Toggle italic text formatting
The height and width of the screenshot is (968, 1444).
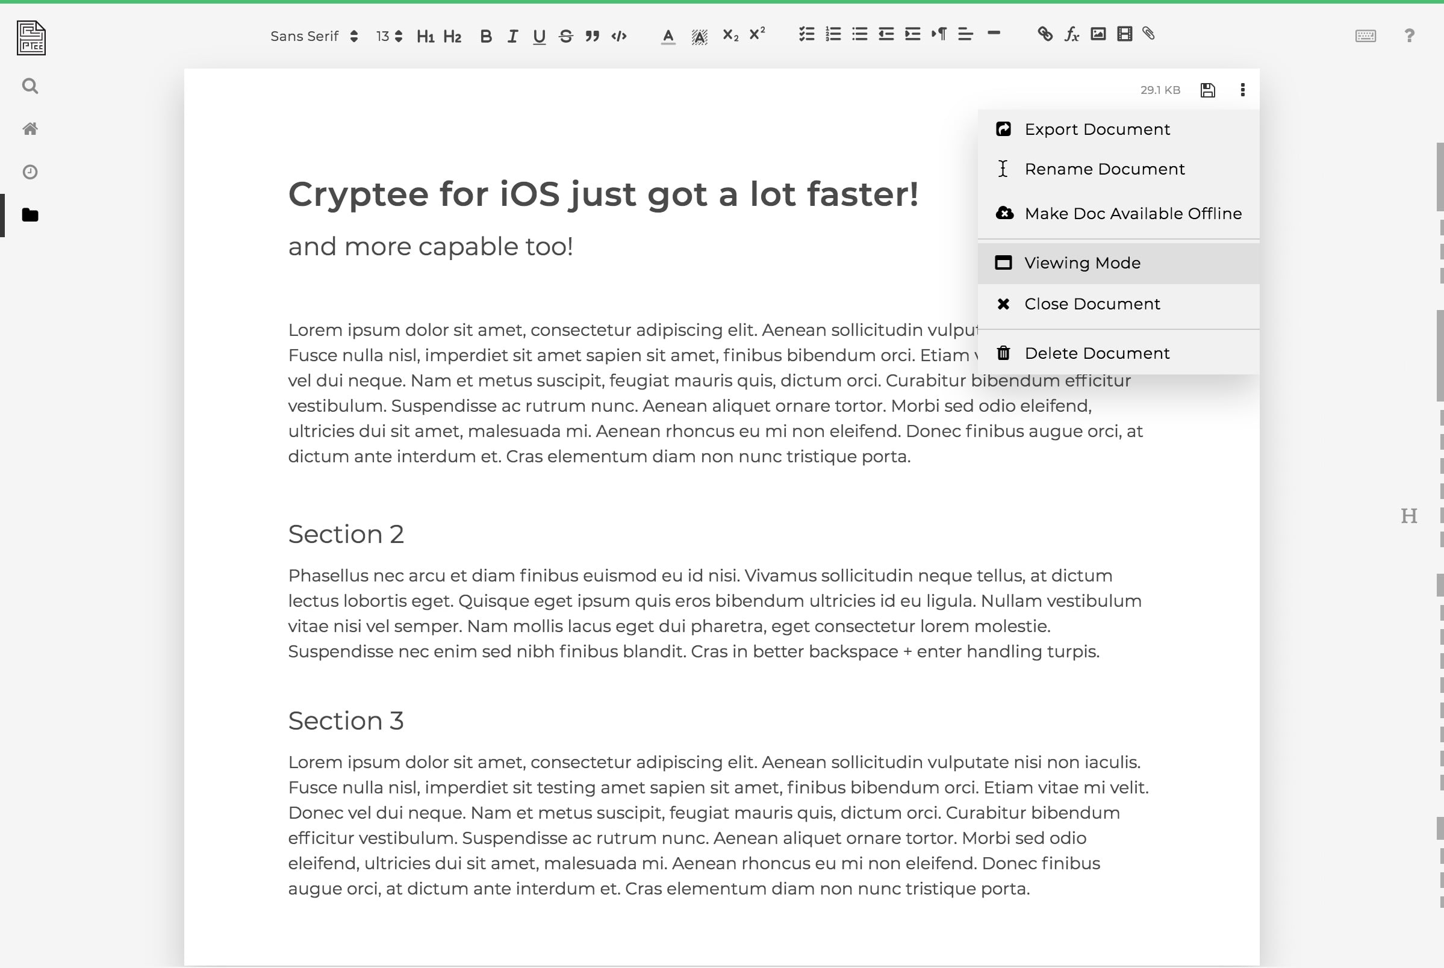point(512,34)
